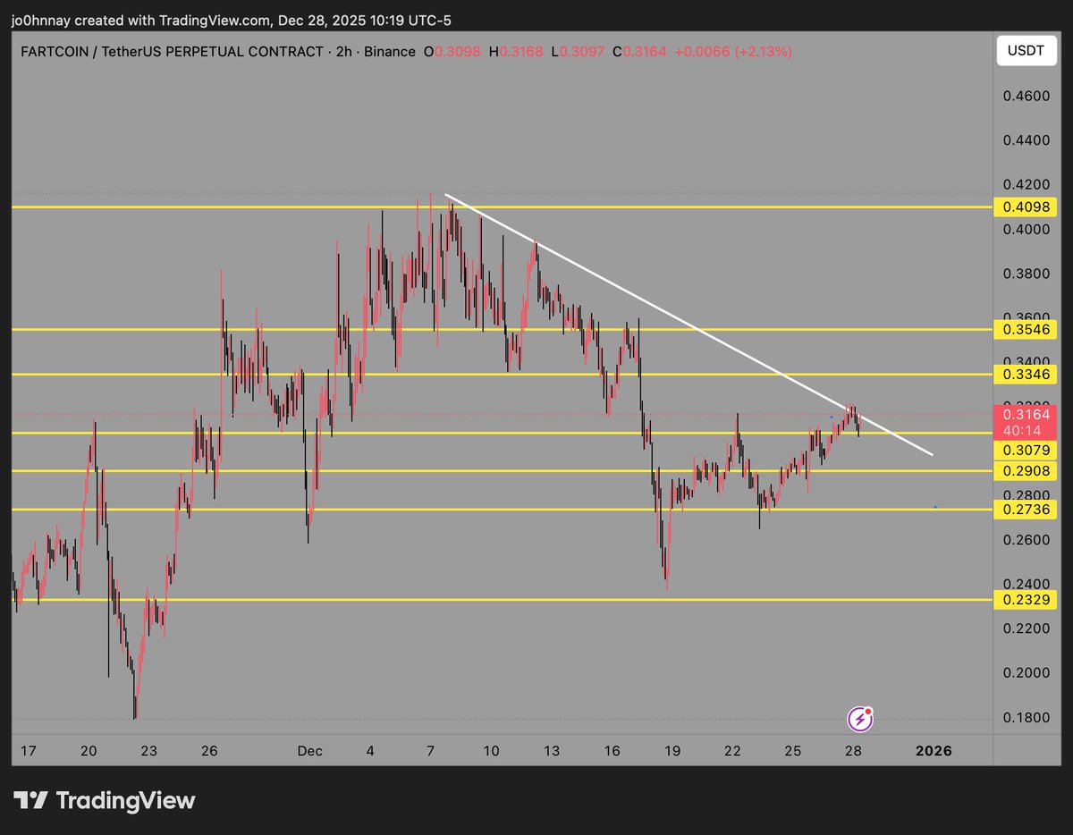1073x835 pixels.
Task: Toggle the USDT currency display button
Action: (x=1025, y=51)
